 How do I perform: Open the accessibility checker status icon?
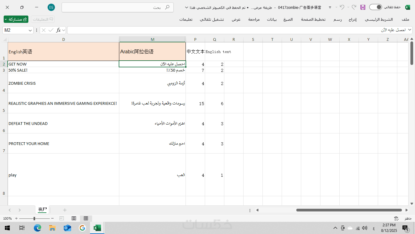(396, 218)
